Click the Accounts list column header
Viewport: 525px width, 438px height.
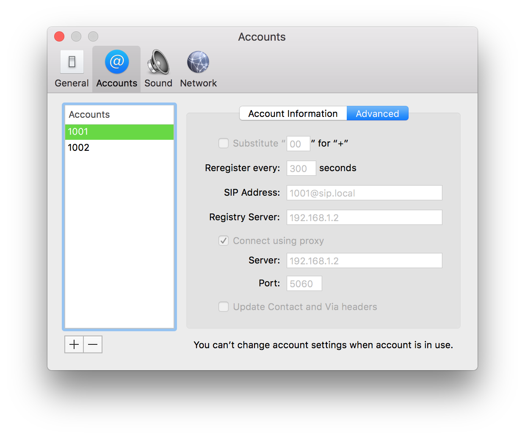tap(119, 114)
